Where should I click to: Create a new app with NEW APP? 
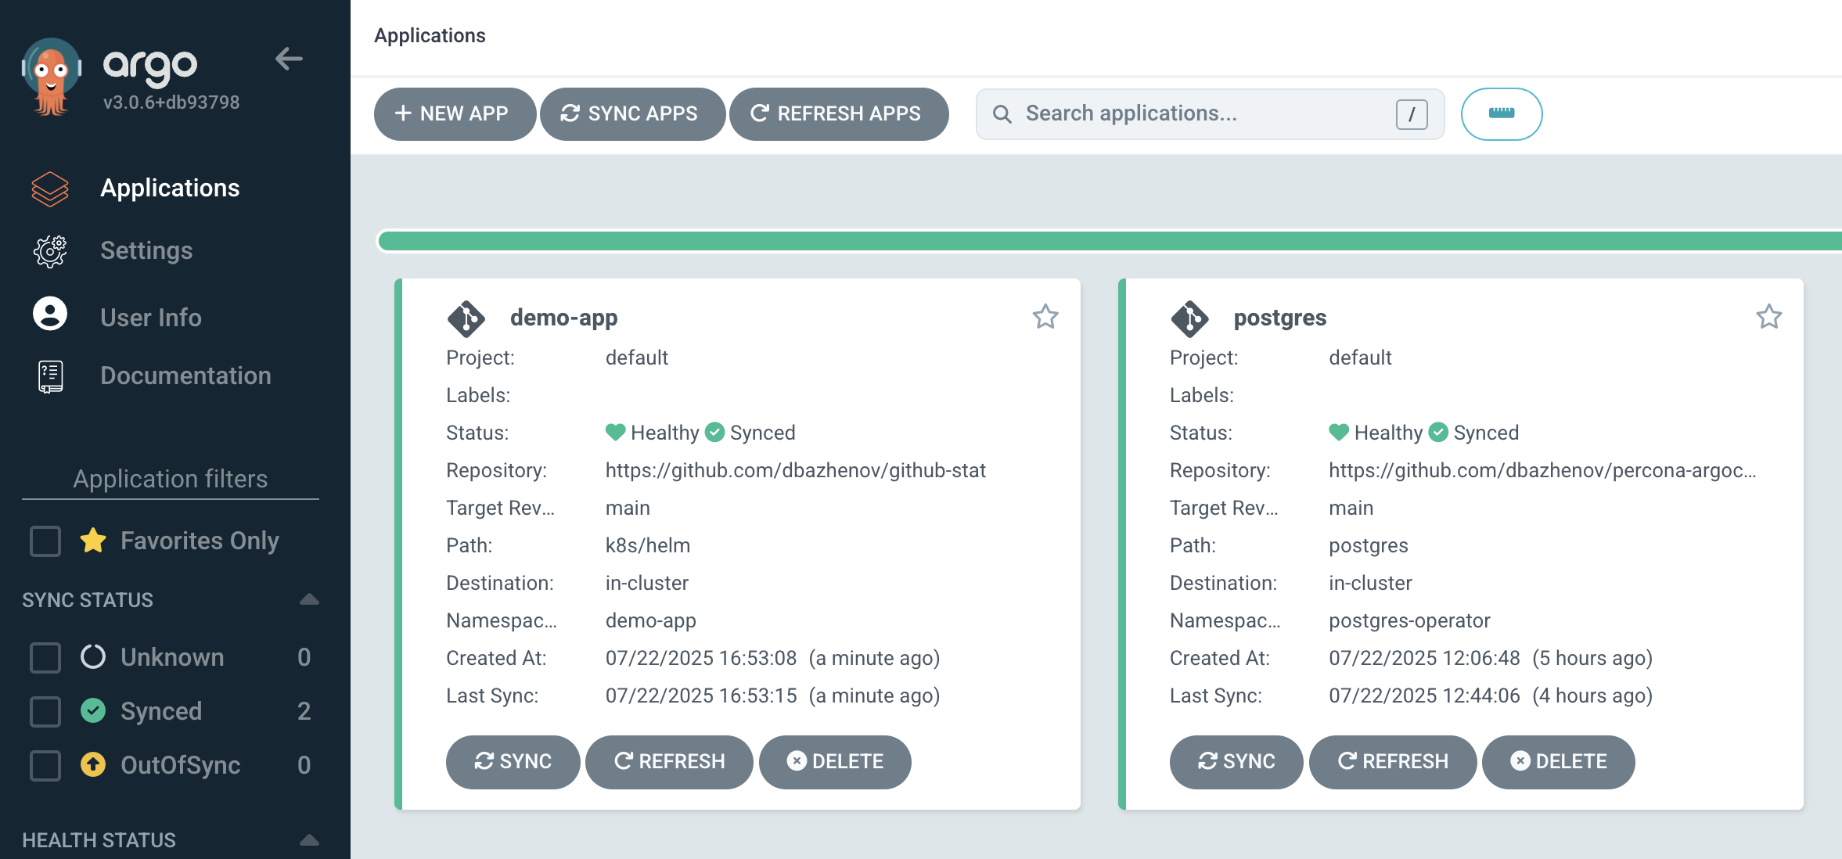point(454,113)
